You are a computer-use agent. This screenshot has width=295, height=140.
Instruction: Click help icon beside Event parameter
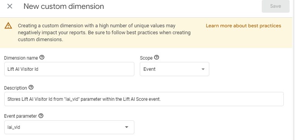click(x=41, y=116)
